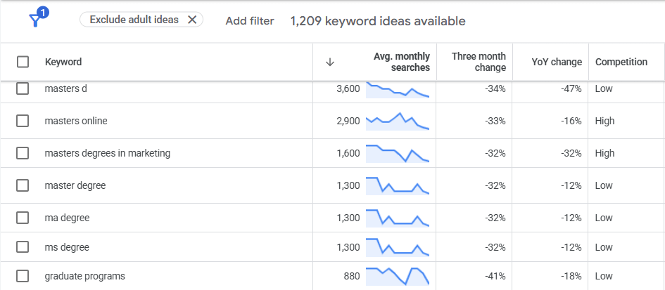Image resolution: width=665 pixels, height=290 pixels.
Task: Open trend sparkline for ma degree
Action: 398,218
